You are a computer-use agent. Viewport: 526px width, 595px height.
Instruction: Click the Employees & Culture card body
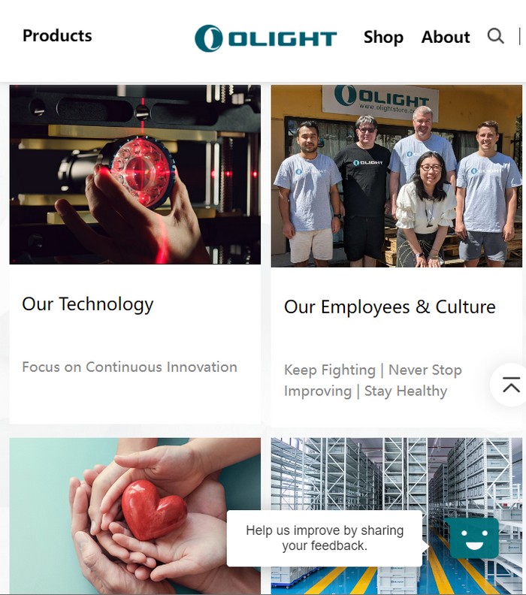[x=397, y=347]
